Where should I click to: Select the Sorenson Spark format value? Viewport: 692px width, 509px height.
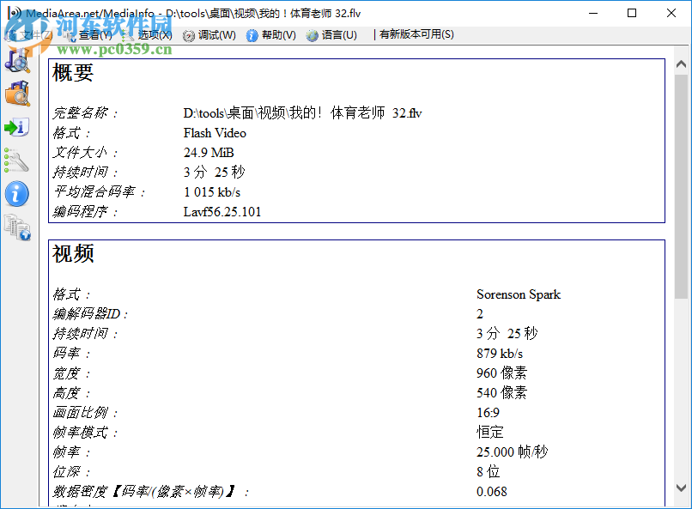pyautogui.click(x=519, y=294)
